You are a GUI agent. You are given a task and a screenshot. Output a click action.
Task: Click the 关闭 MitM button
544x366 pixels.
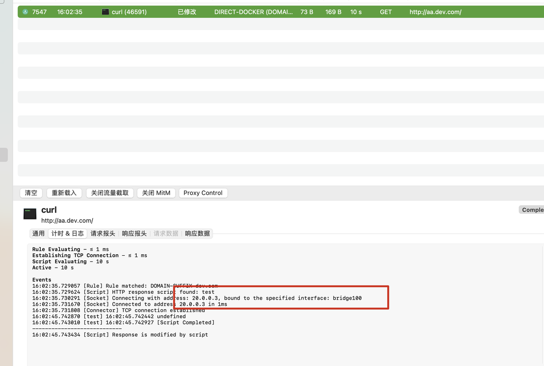(x=156, y=193)
